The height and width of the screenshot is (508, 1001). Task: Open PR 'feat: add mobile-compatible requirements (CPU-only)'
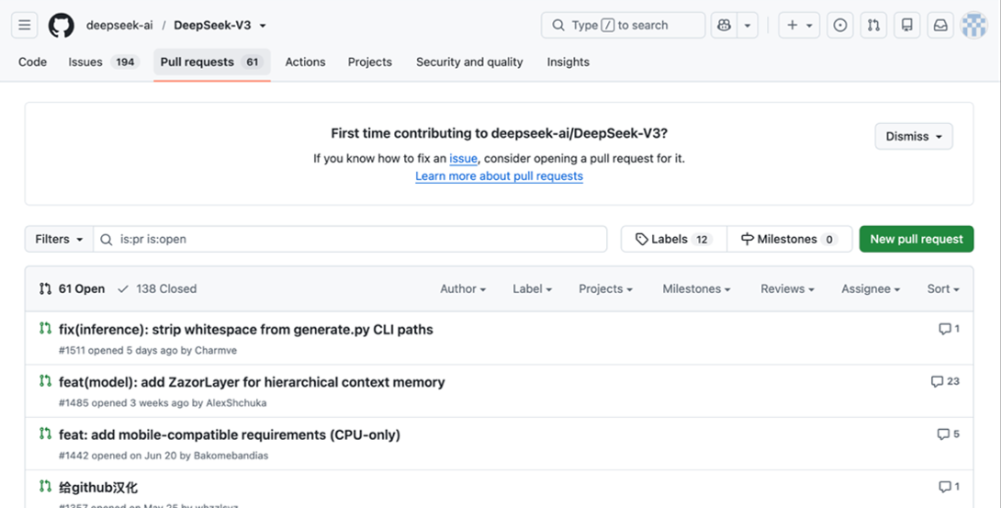(230, 435)
